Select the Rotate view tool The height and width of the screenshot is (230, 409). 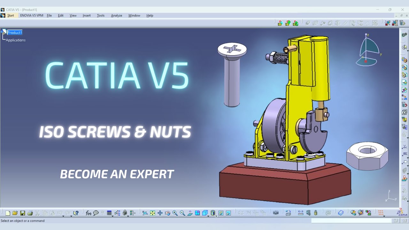coord(167,213)
